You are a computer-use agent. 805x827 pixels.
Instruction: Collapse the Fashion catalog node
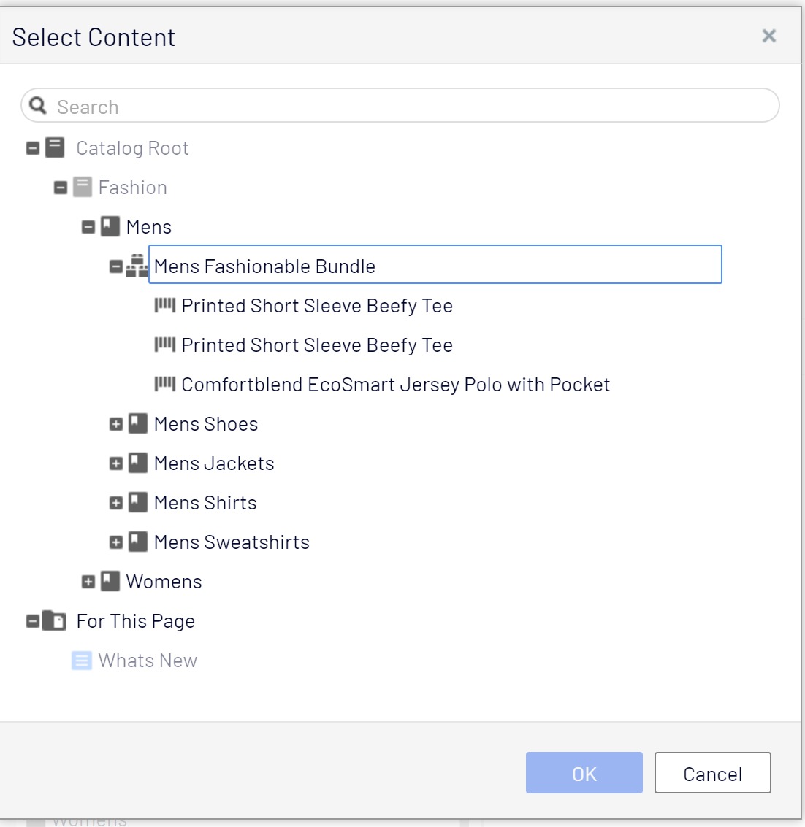(x=61, y=188)
